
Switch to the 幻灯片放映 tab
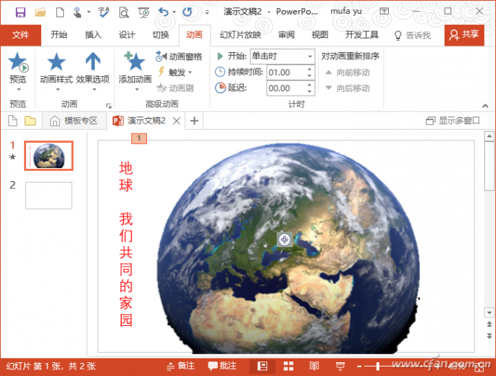click(x=240, y=35)
